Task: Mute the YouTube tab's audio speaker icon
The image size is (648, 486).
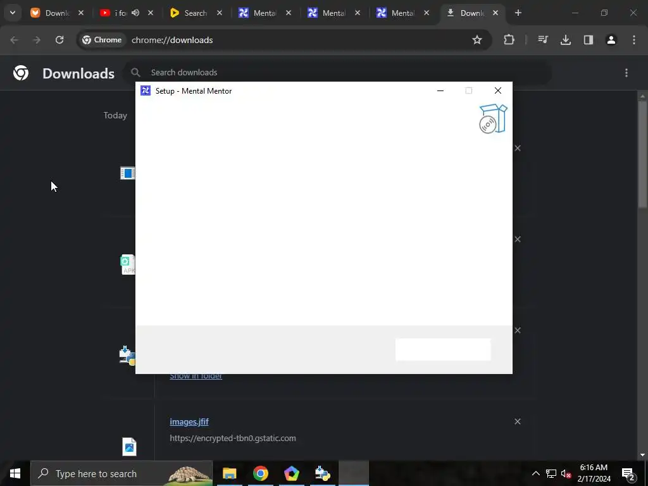Action: (135, 13)
